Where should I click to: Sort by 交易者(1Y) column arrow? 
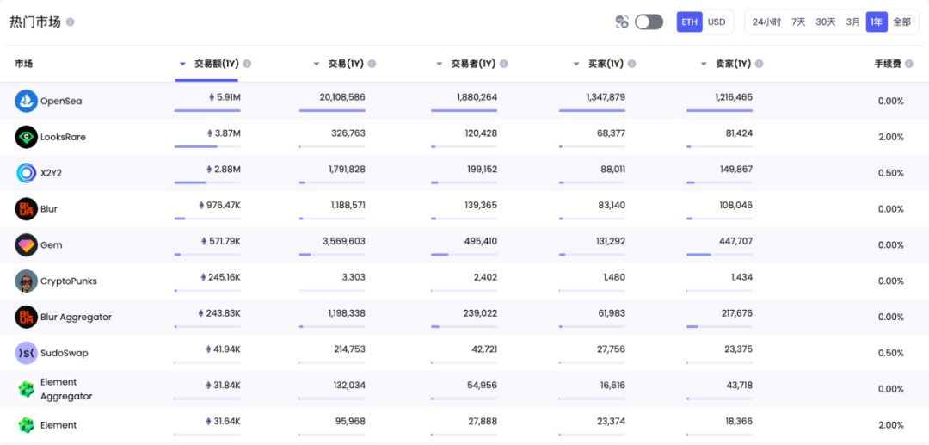tap(439, 64)
